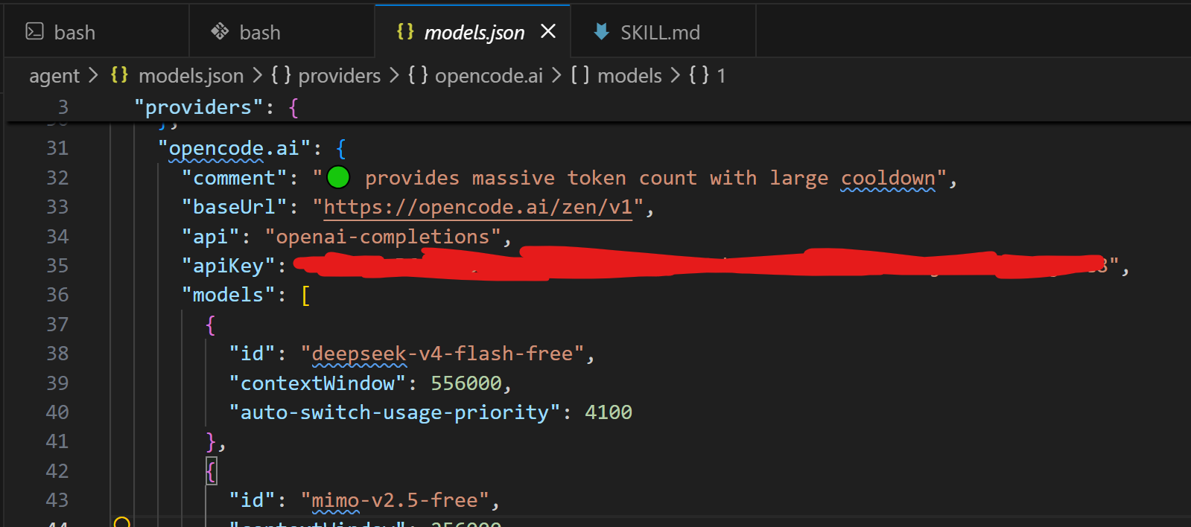This screenshot has height=527, width=1191.
Task: Open the second bash tab
Action: [x=282, y=31]
